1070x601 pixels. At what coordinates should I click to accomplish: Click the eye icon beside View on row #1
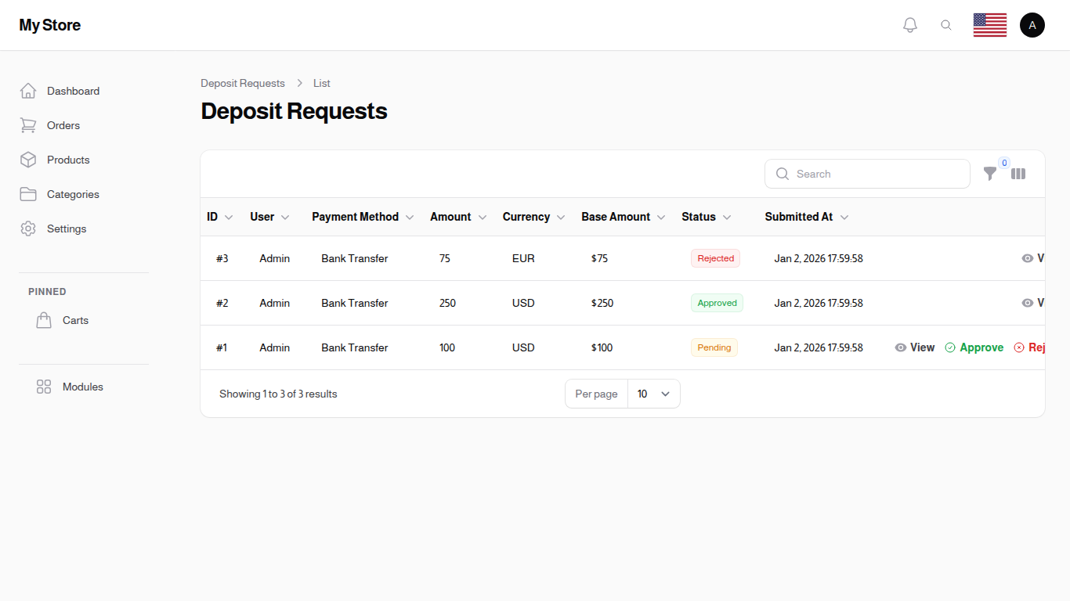tap(900, 347)
